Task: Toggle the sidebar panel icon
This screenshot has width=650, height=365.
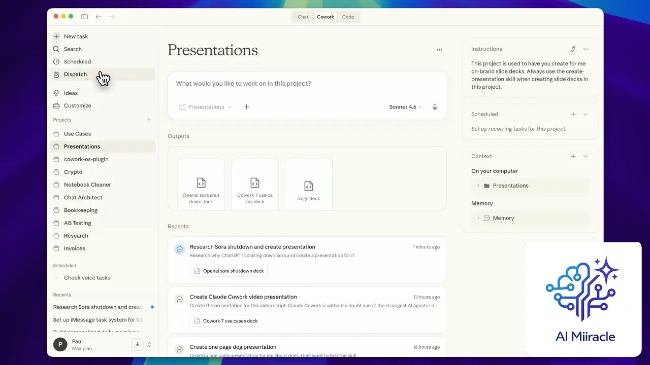Action: point(85,17)
